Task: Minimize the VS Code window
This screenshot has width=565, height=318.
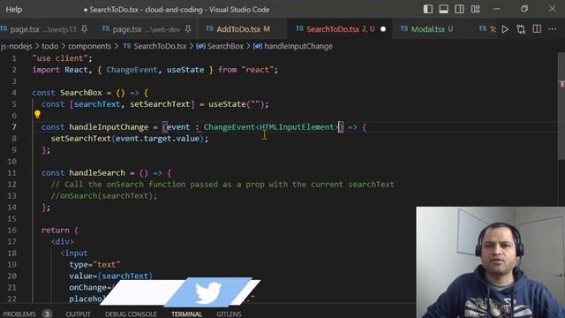Action: [x=497, y=9]
